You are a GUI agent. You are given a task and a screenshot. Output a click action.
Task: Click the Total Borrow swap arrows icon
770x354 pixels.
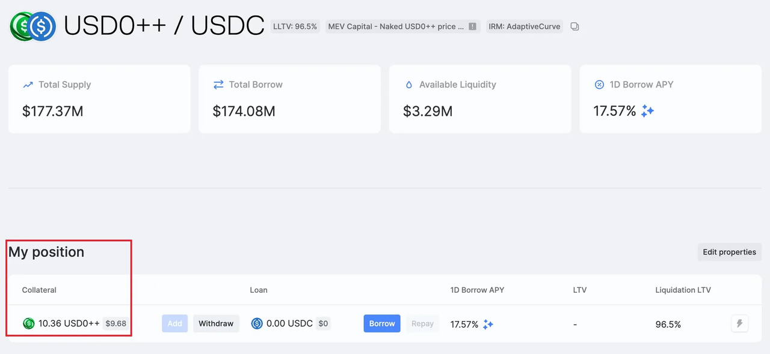coord(218,85)
